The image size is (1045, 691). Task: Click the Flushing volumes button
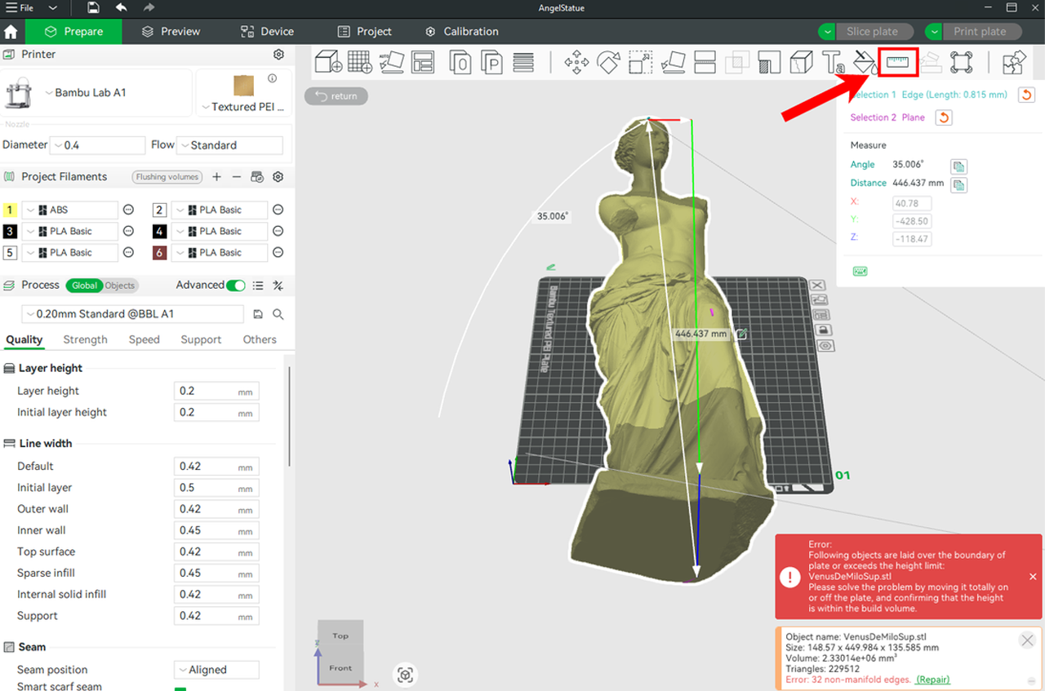[167, 177]
